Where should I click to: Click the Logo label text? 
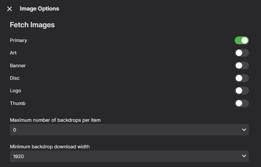click(15, 91)
